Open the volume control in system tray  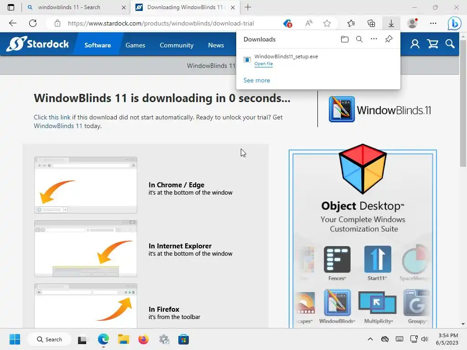click(425, 339)
